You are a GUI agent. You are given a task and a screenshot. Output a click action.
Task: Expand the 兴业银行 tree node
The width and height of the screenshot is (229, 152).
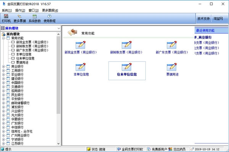click(x=3, y=111)
